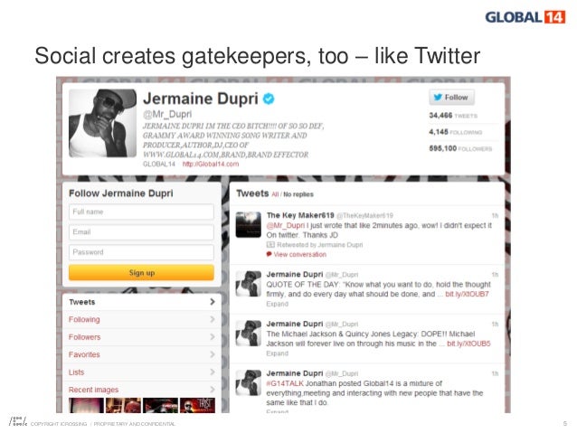Click the orange Sign up button
577x433 pixels.
coord(141,273)
